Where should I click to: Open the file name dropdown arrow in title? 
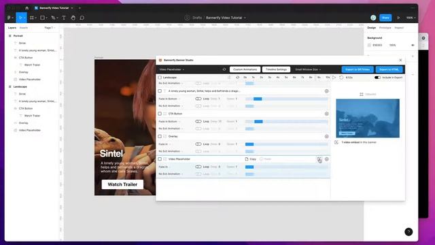coord(245,18)
